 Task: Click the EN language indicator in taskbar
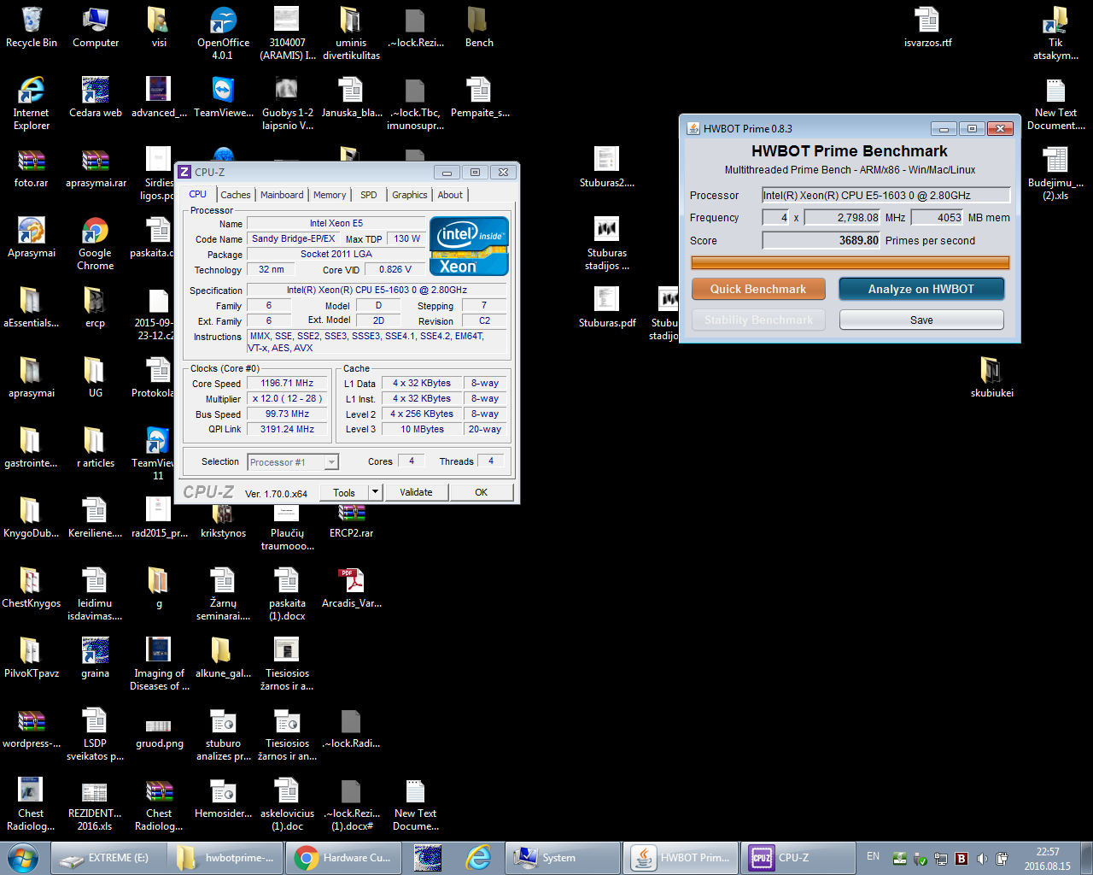873,856
